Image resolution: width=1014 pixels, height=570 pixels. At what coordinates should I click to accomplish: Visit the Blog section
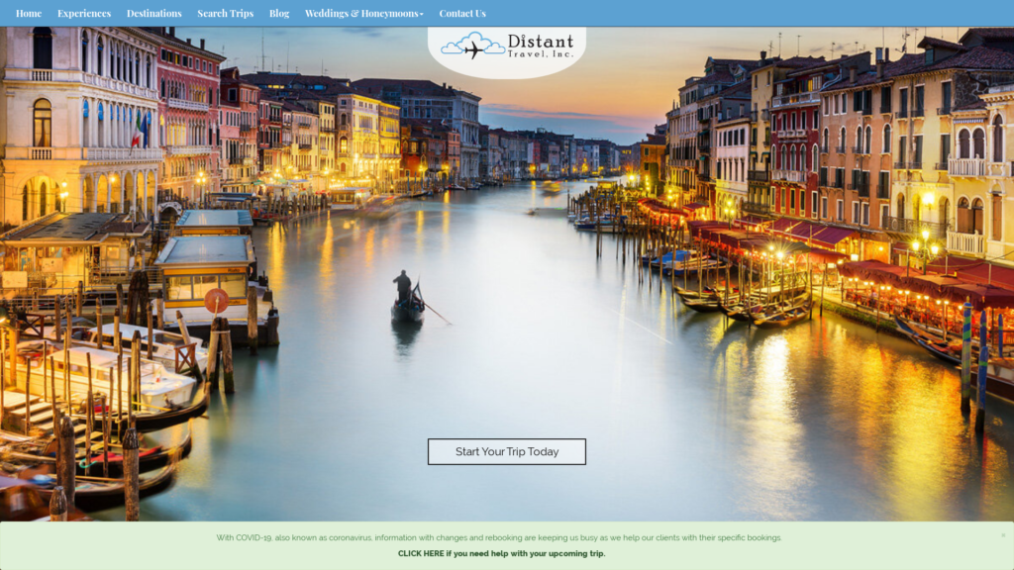tap(279, 14)
